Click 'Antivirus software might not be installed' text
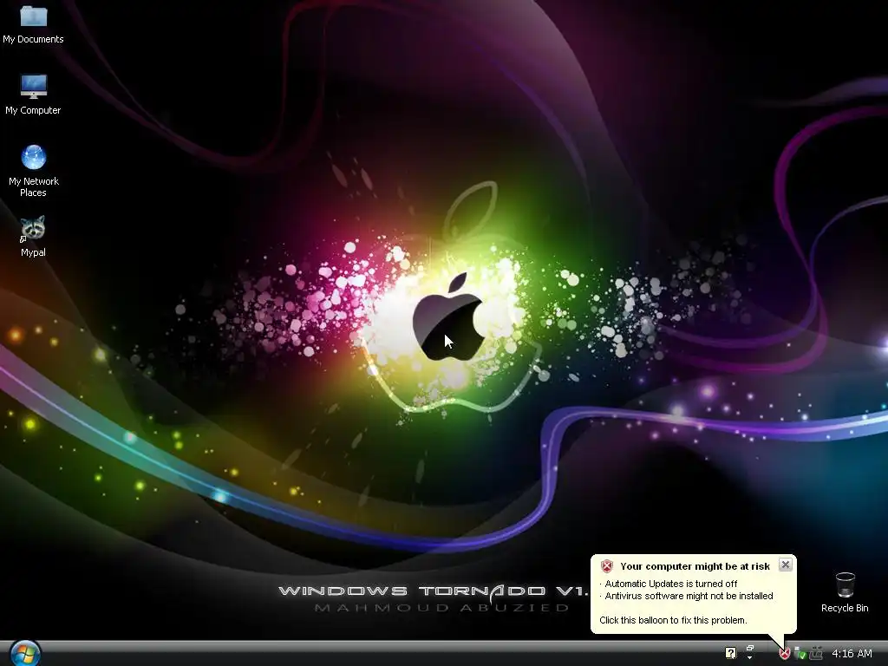The image size is (888, 666). pos(689,596)
